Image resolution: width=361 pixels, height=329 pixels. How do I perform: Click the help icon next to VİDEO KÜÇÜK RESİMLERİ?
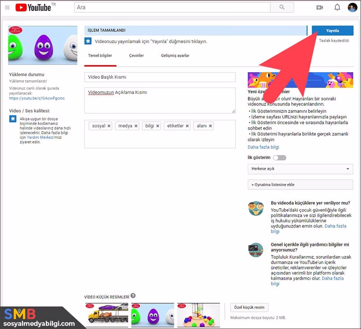[133, 296]
